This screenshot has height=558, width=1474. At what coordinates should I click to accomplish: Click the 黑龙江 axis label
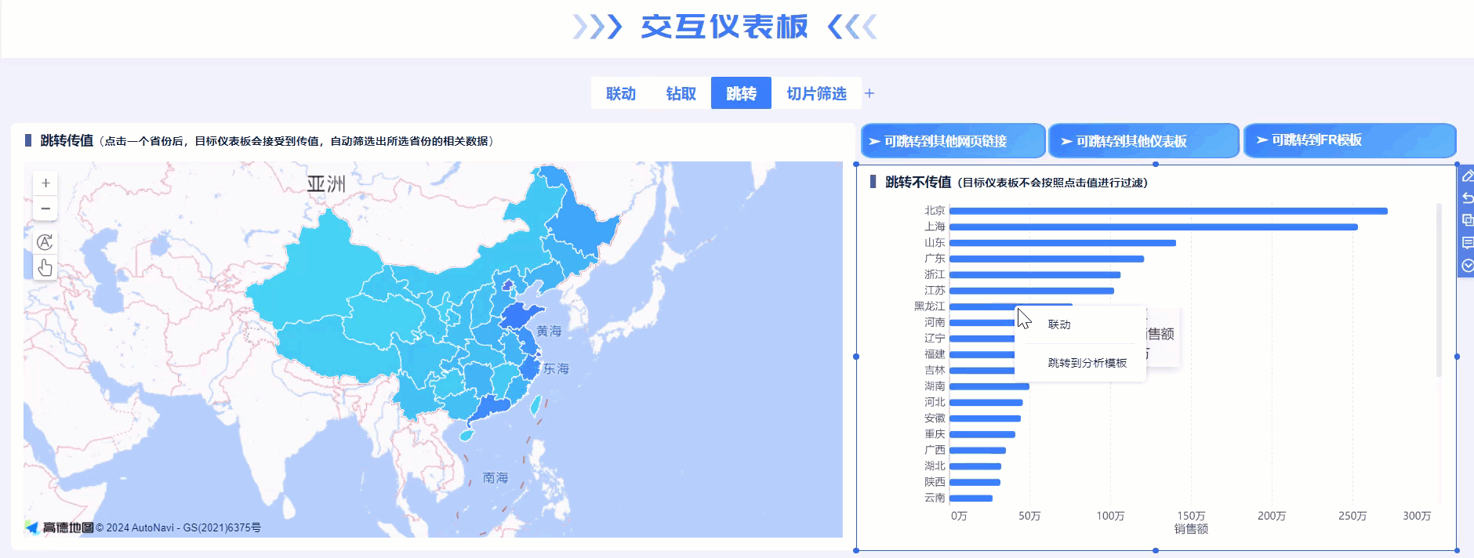click(929, 306)
